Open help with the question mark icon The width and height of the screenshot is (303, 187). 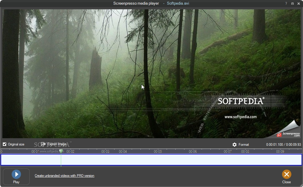coord(286,3)
